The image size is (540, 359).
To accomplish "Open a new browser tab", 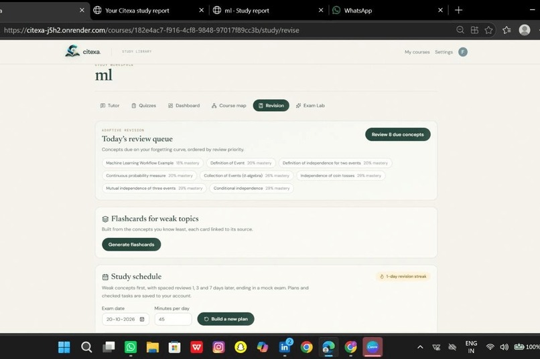I will coord(458,10).
